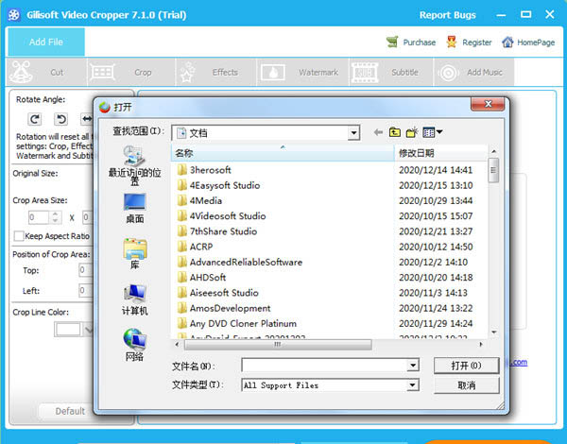Click the vertical scrollbar down arrow
The height and width of the screenshot is (444, 567).
(x=493, y=333)
